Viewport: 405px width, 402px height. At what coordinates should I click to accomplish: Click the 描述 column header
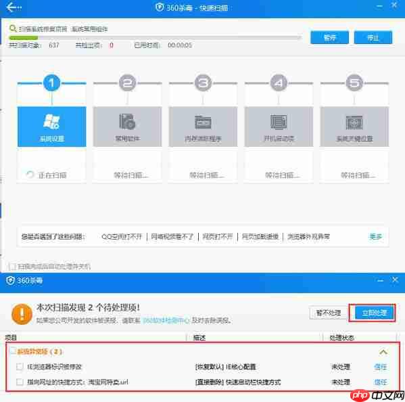(x=199, y=338)
